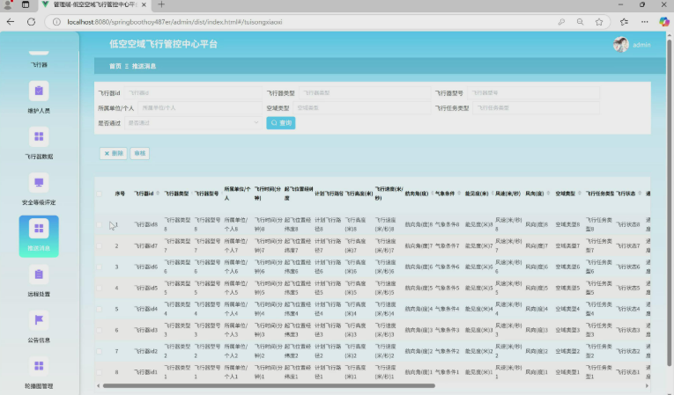Check the checkbox for row 7
Screen dimensions: 674x395
pyautogui.click(x=100, y=351)
